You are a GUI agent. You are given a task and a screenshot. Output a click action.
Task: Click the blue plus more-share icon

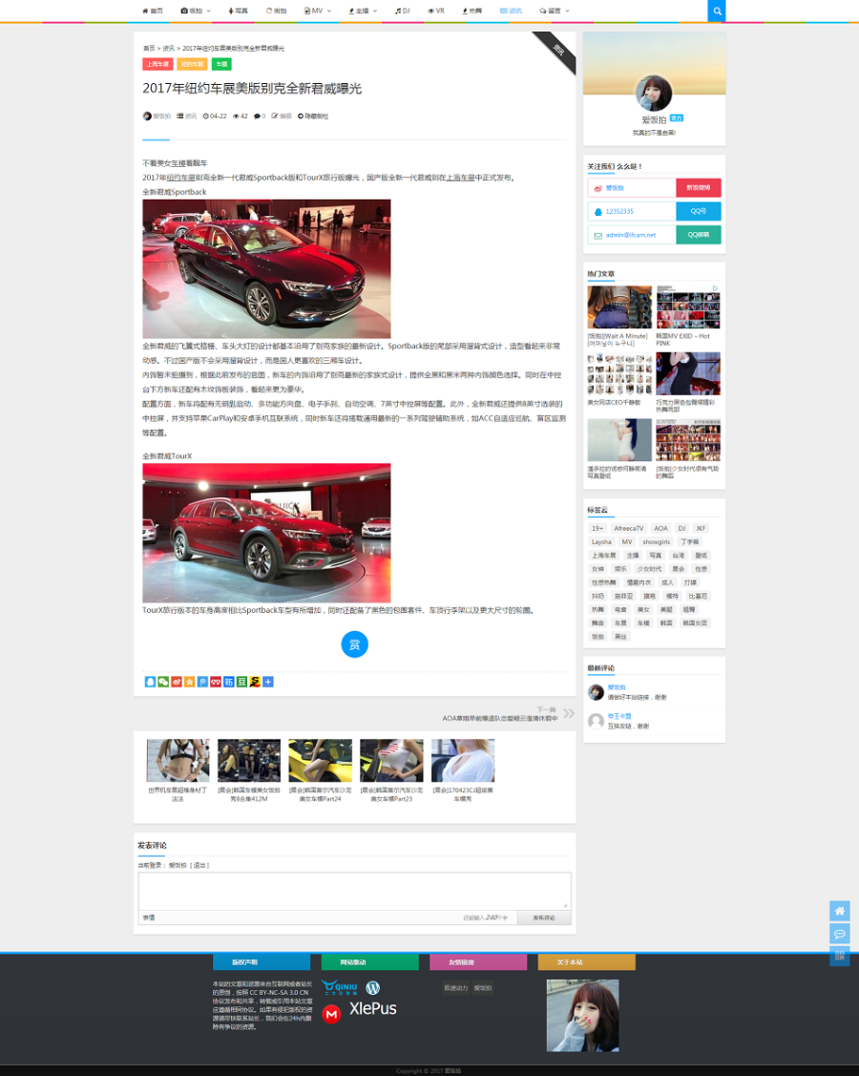[x=268, y=682]
